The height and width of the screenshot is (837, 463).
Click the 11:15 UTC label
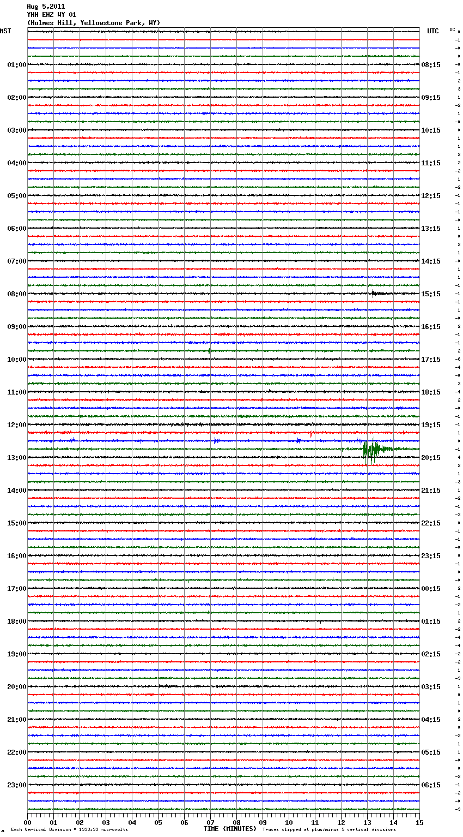431,163
